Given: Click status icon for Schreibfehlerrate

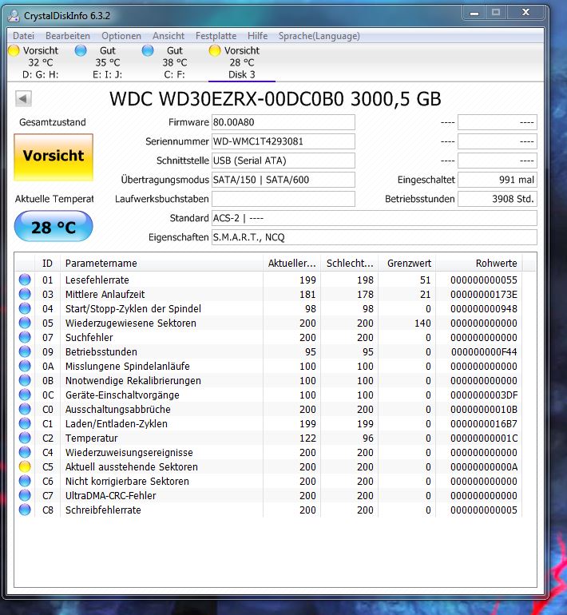Looking at the screenshot, I should 25,510.
